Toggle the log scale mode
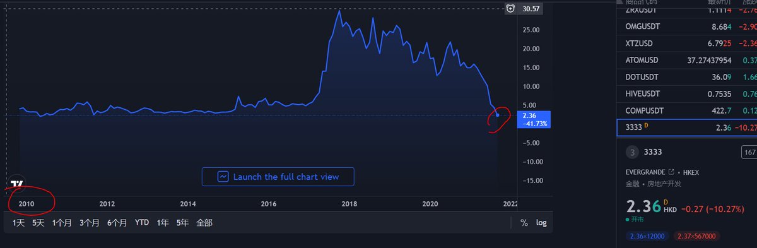757x248 pixels. click(x=541, y=223)
